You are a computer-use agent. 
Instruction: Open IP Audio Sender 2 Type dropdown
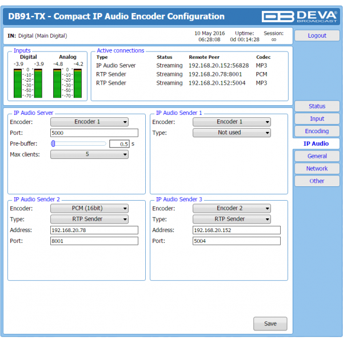point(89,219)
